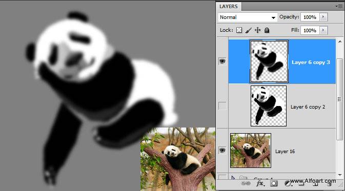This screenshot has height=191, width=345.
Task: Click the layers panel scrollbar thumb
Action: click(x=340, y=99)
